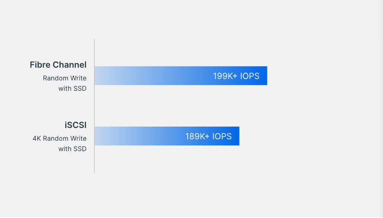Click the 199K+ IOPS bar label
The width and height of the screenshot is (383, 218).
coord(236,76)
